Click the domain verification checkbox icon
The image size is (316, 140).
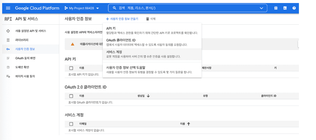click(x=8, y=67)
